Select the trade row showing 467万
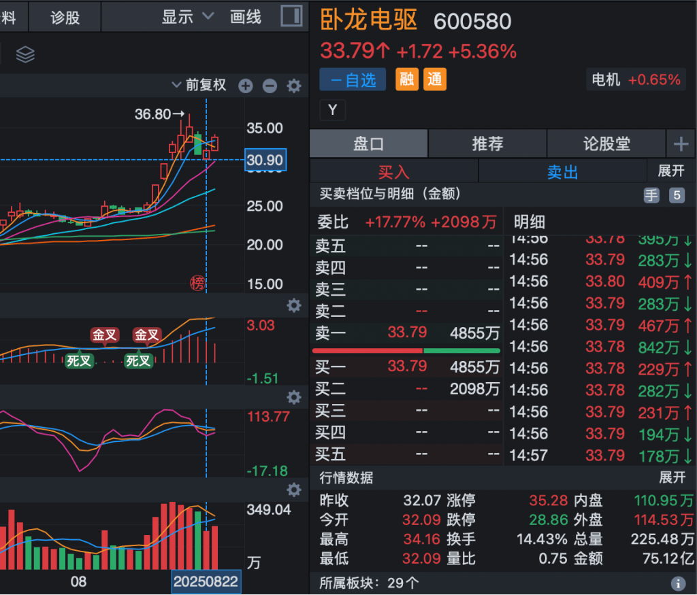This screenshot has height=595, width=697. (x=600, y=325)
